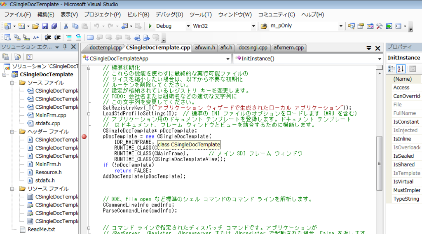Open the Object Browser toolbar icon

370,26
